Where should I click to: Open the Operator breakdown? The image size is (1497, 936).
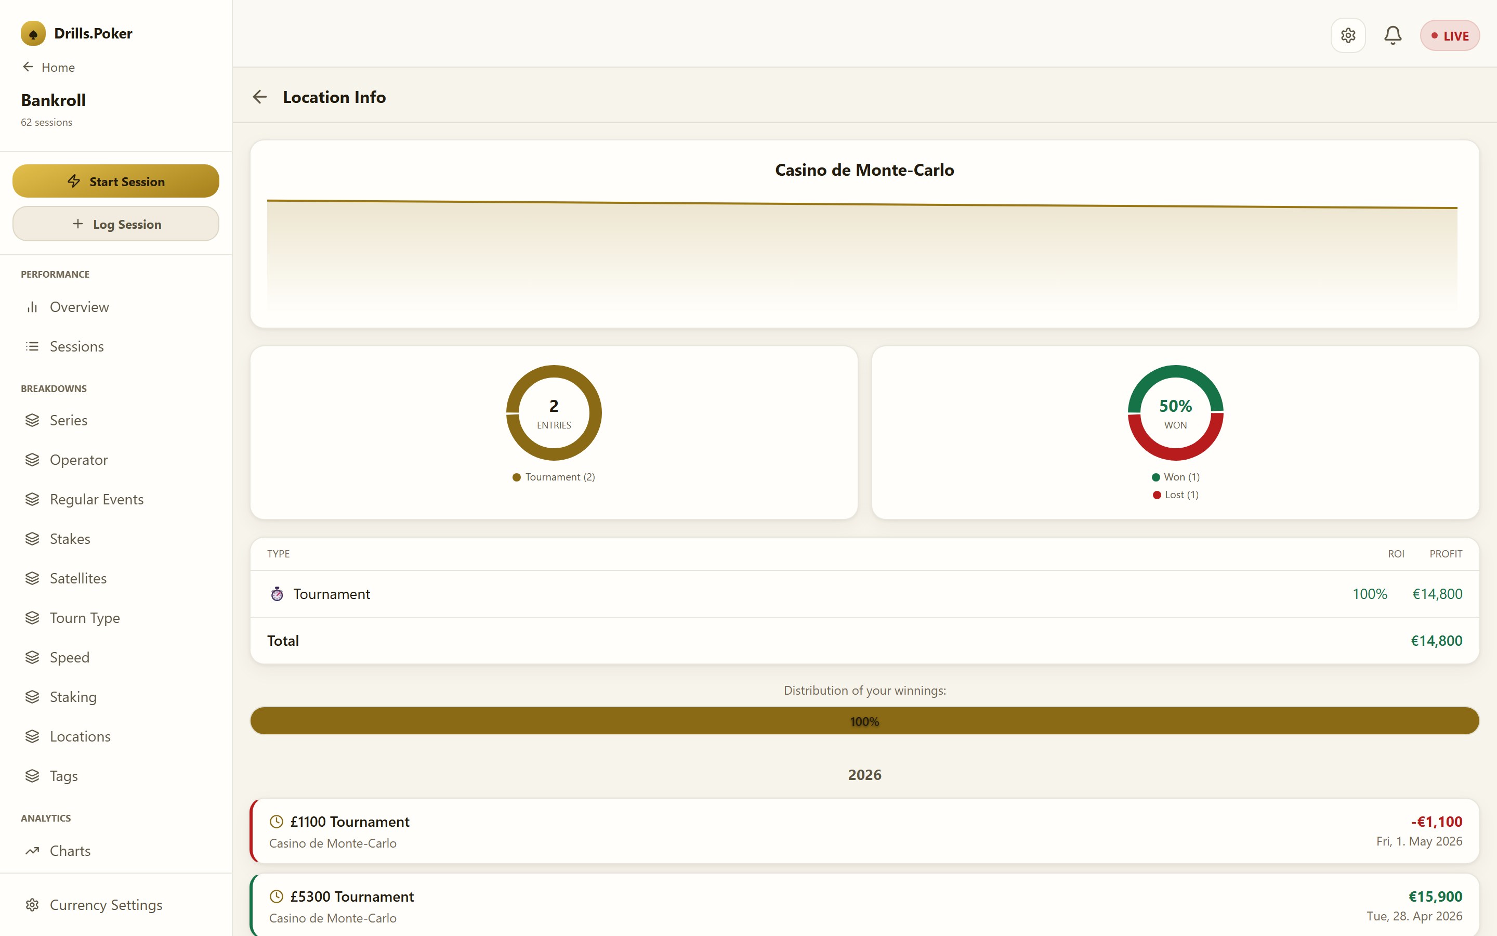[116, 460]
